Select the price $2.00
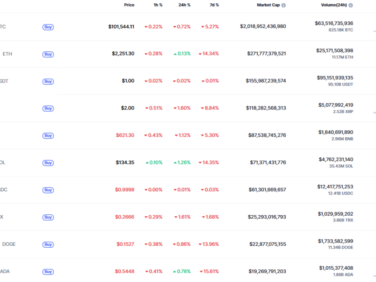This screenshot has height=282, width=376. (127, 108)
